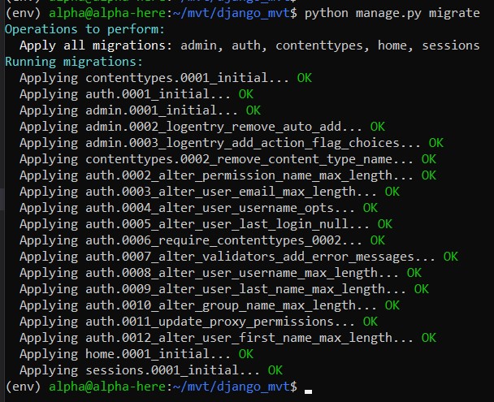
Task: Click the green OK after sessions.0001_initial
Action: [x=275, y=370]
